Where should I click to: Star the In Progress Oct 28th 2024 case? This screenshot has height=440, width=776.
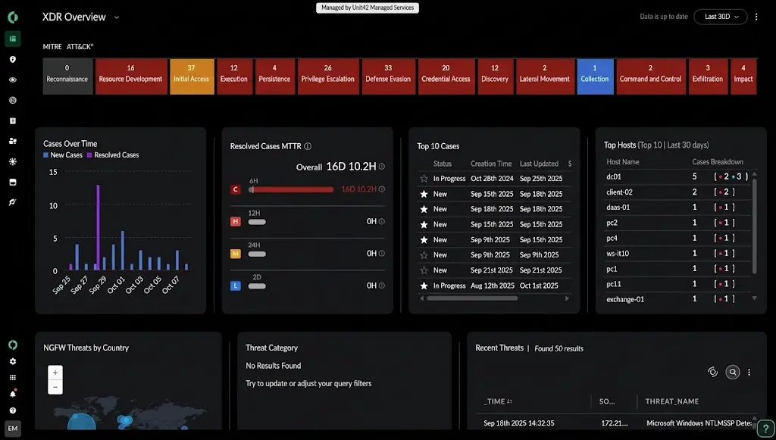click(x=424, y=179)
